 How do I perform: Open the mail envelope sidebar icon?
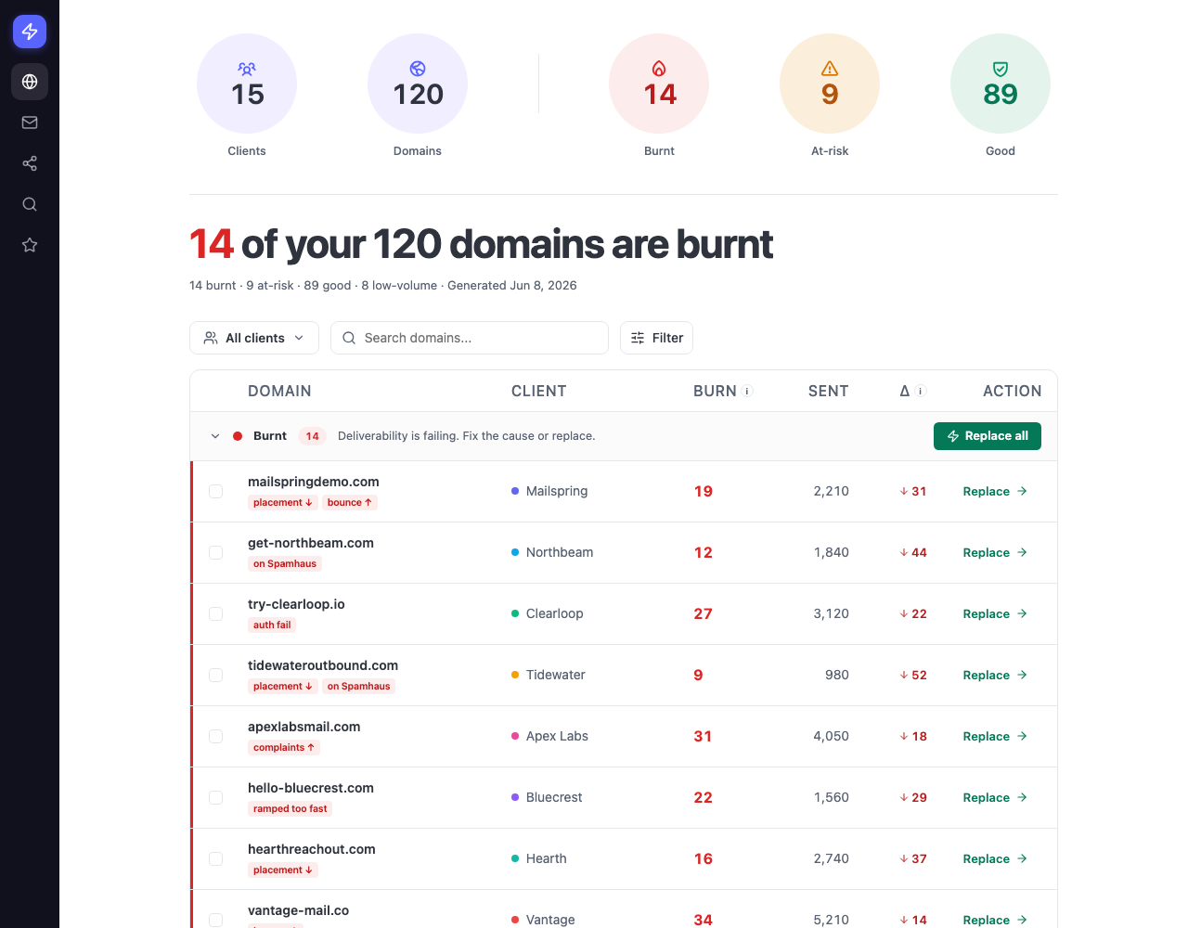point(30,122)
